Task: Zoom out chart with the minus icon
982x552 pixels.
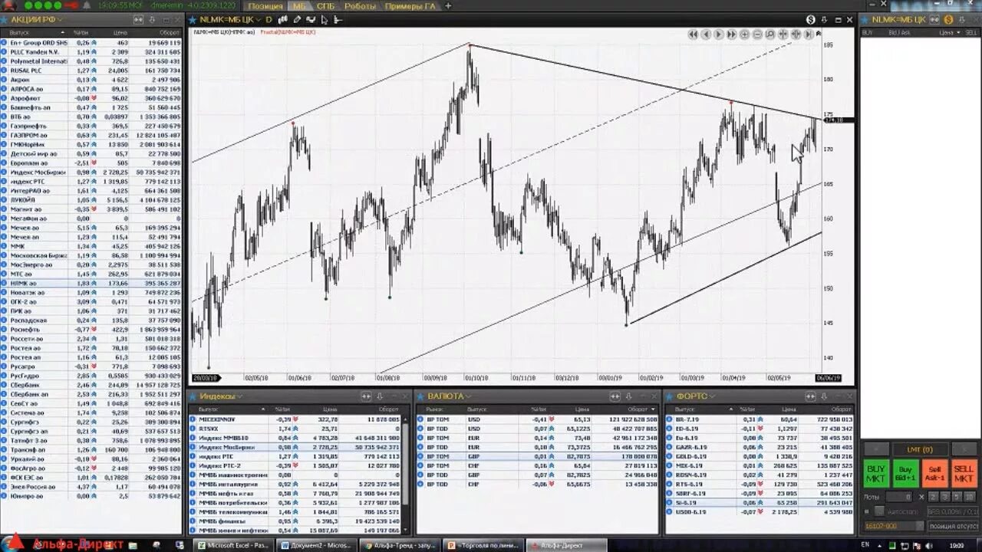Action: 757,34
